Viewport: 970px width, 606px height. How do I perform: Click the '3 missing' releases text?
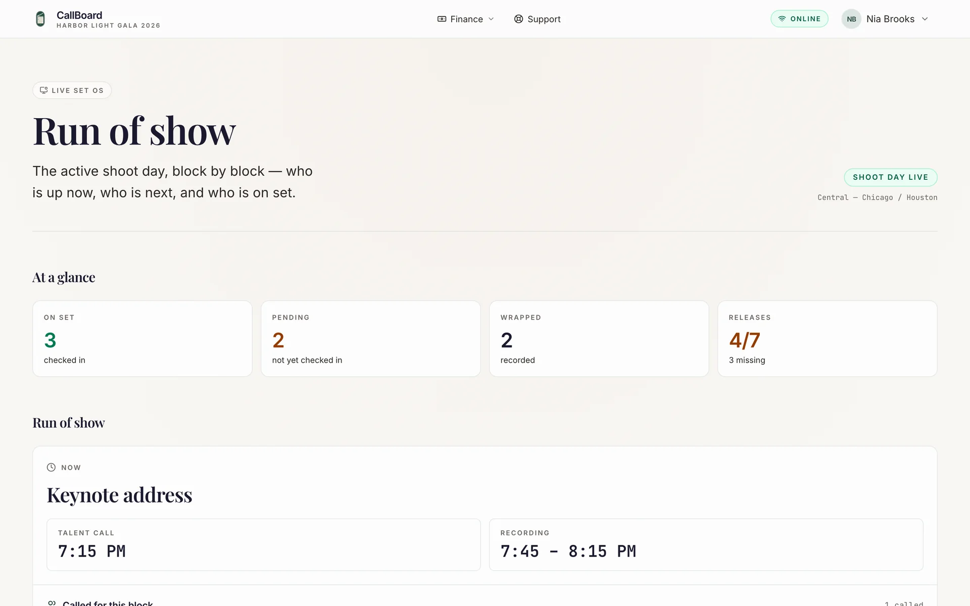[747, 360]
